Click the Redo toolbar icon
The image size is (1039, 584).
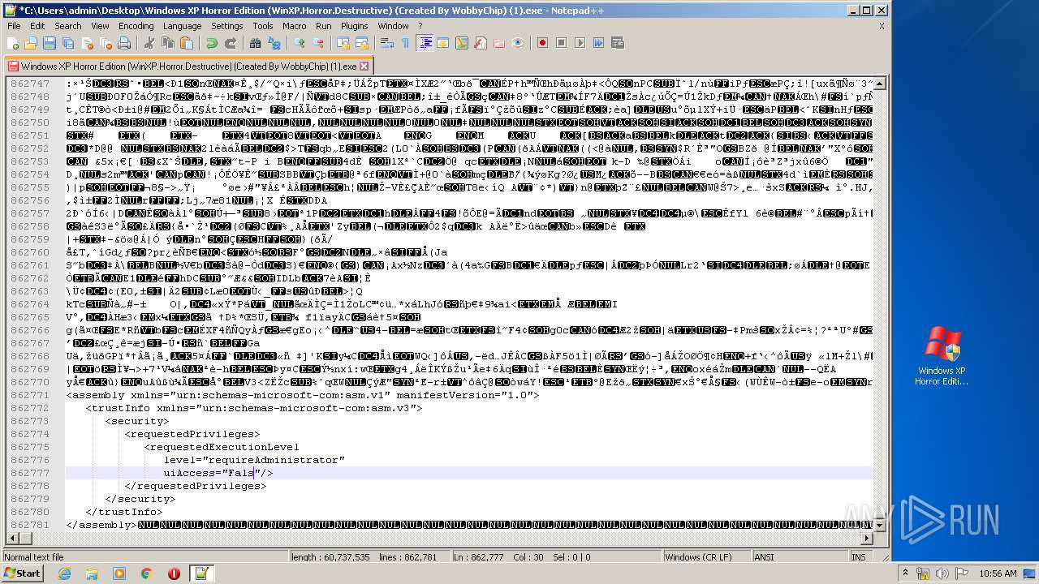[x=231, y=43]
